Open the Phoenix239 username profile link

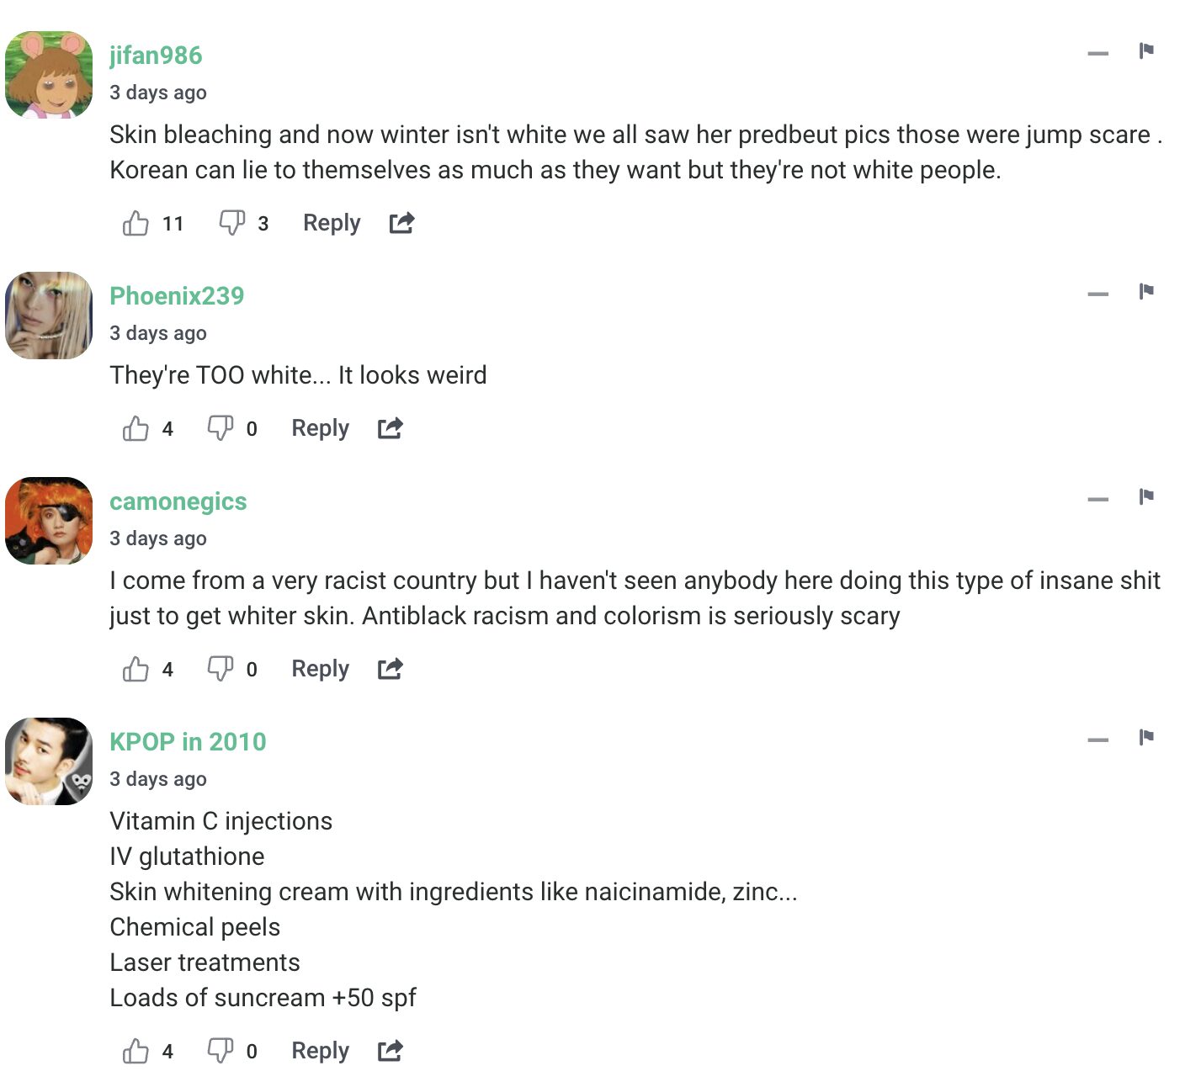(x=177, y=296)
